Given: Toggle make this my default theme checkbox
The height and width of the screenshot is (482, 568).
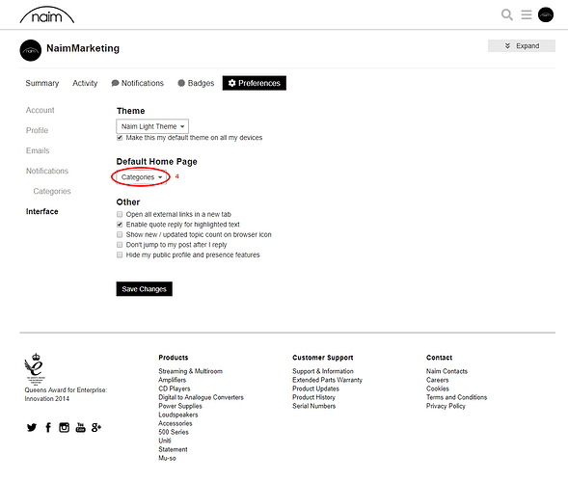Looking at the screenshot, I should click(120, 138).
